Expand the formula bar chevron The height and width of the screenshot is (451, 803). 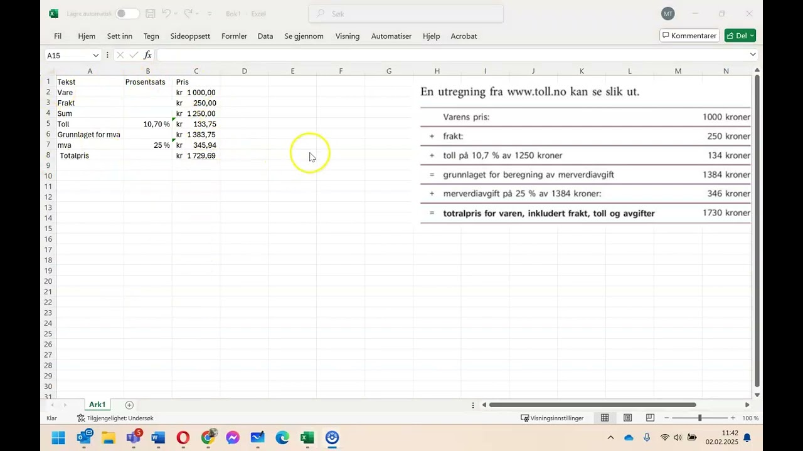pos(753,54)
